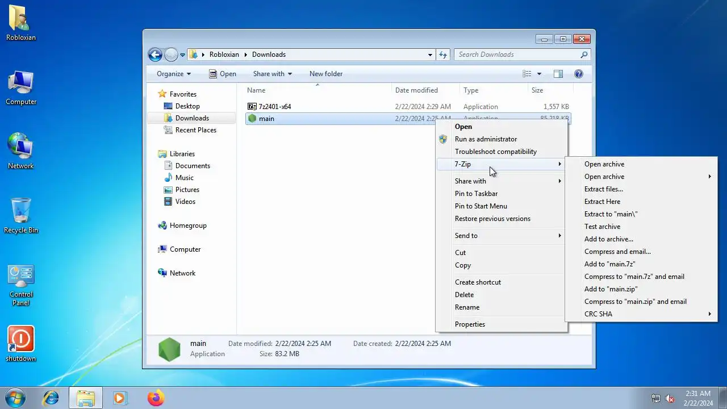Click the network tray icon
Viewport: 727px width, 409px height.
(x=656, y=398)
